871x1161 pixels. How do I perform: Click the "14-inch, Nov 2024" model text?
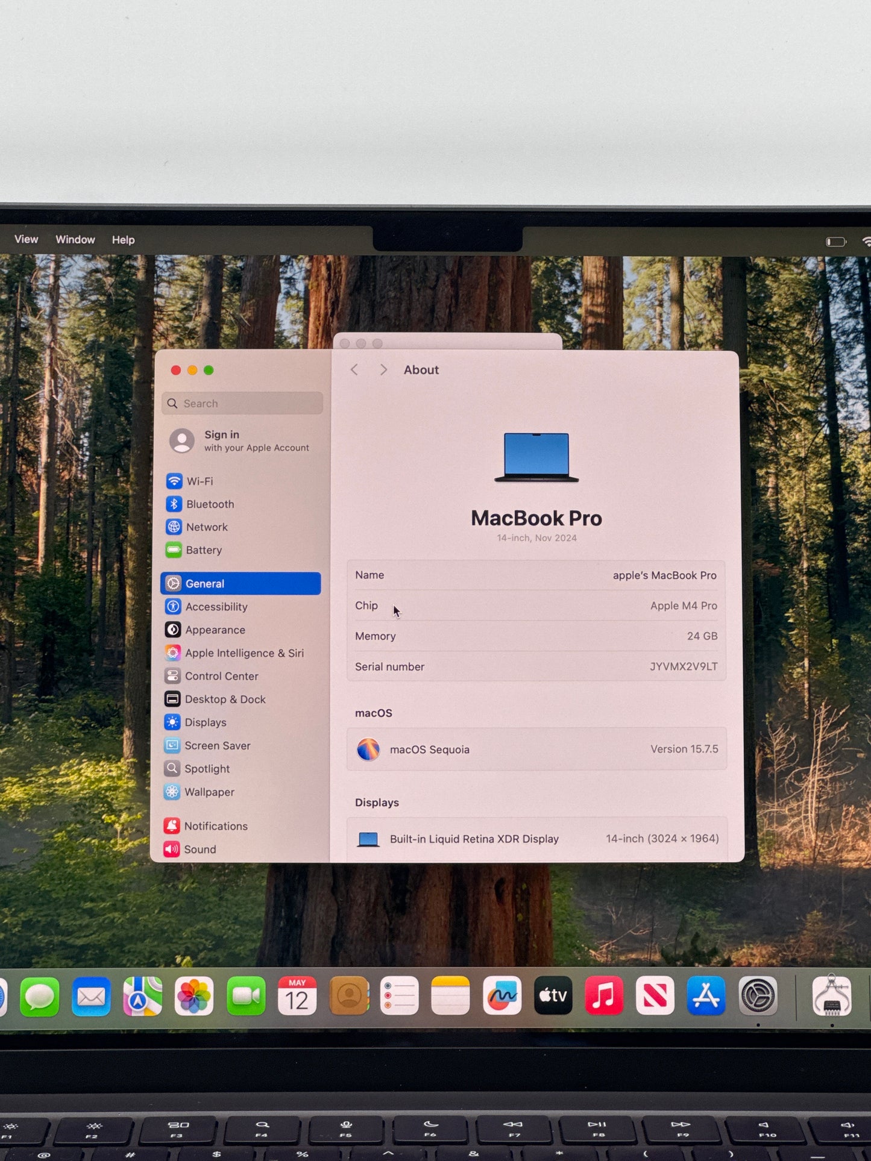click(x=536, y=538)
